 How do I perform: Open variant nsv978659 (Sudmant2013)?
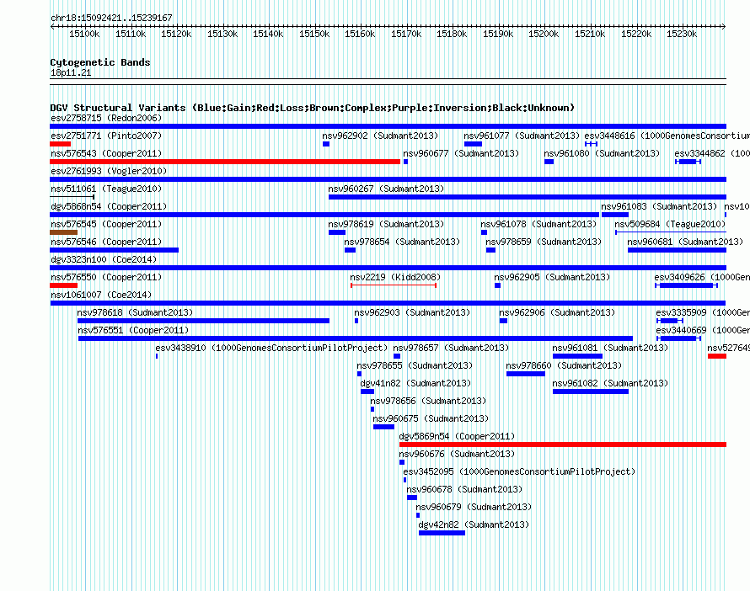[x=544, y=242]
